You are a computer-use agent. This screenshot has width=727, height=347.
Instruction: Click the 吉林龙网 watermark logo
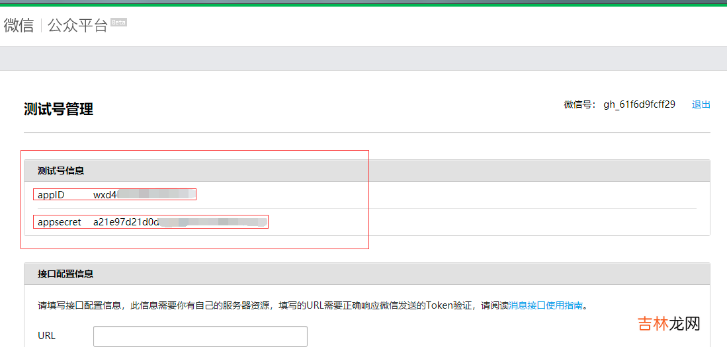668,324
